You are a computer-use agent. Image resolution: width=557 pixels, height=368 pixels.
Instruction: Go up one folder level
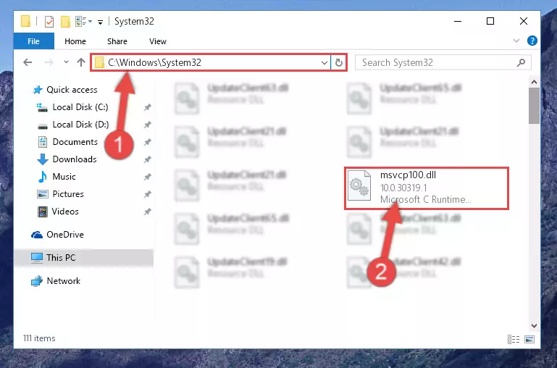[81, 62]
